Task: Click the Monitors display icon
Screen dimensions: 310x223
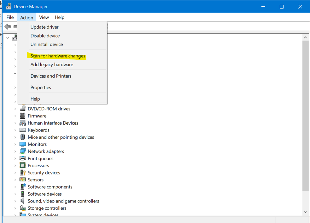Action: coord(23,144)
